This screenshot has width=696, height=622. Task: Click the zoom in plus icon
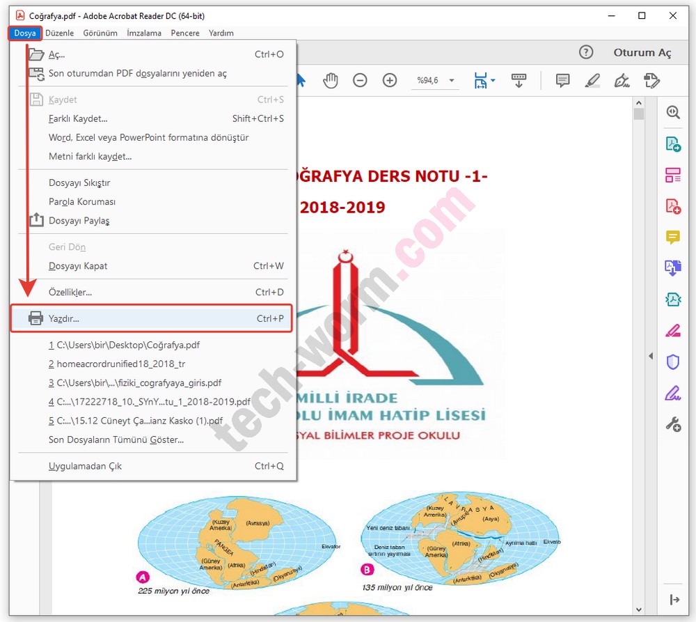tap(390, 81)
